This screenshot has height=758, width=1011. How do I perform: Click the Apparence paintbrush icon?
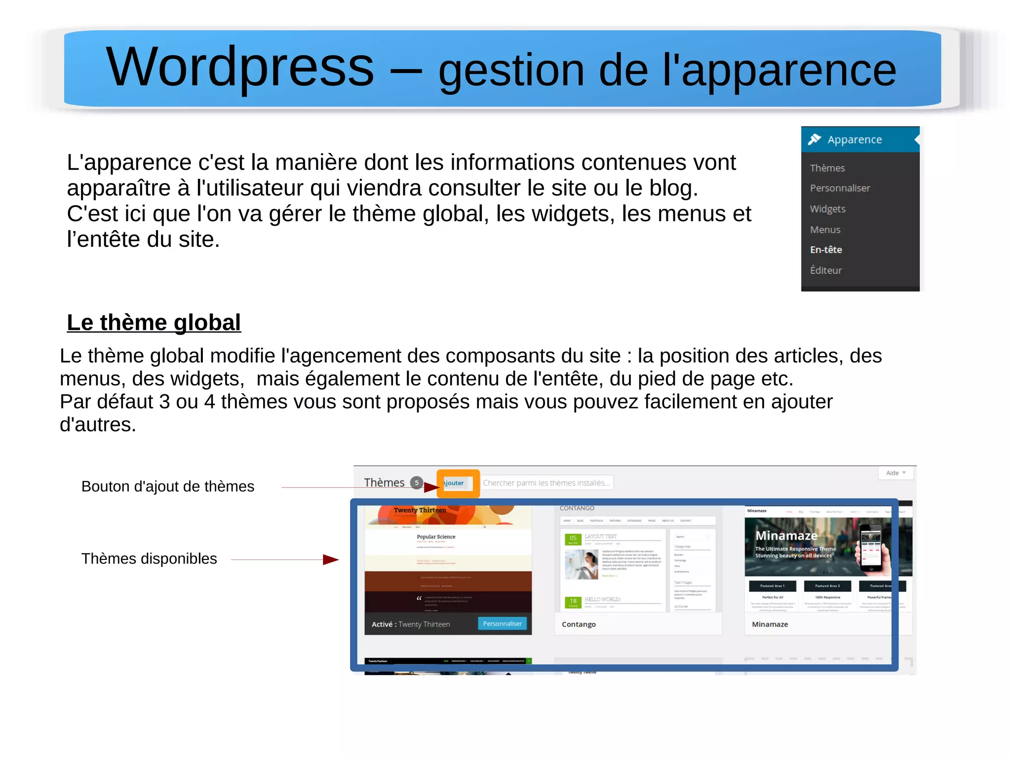815,139
